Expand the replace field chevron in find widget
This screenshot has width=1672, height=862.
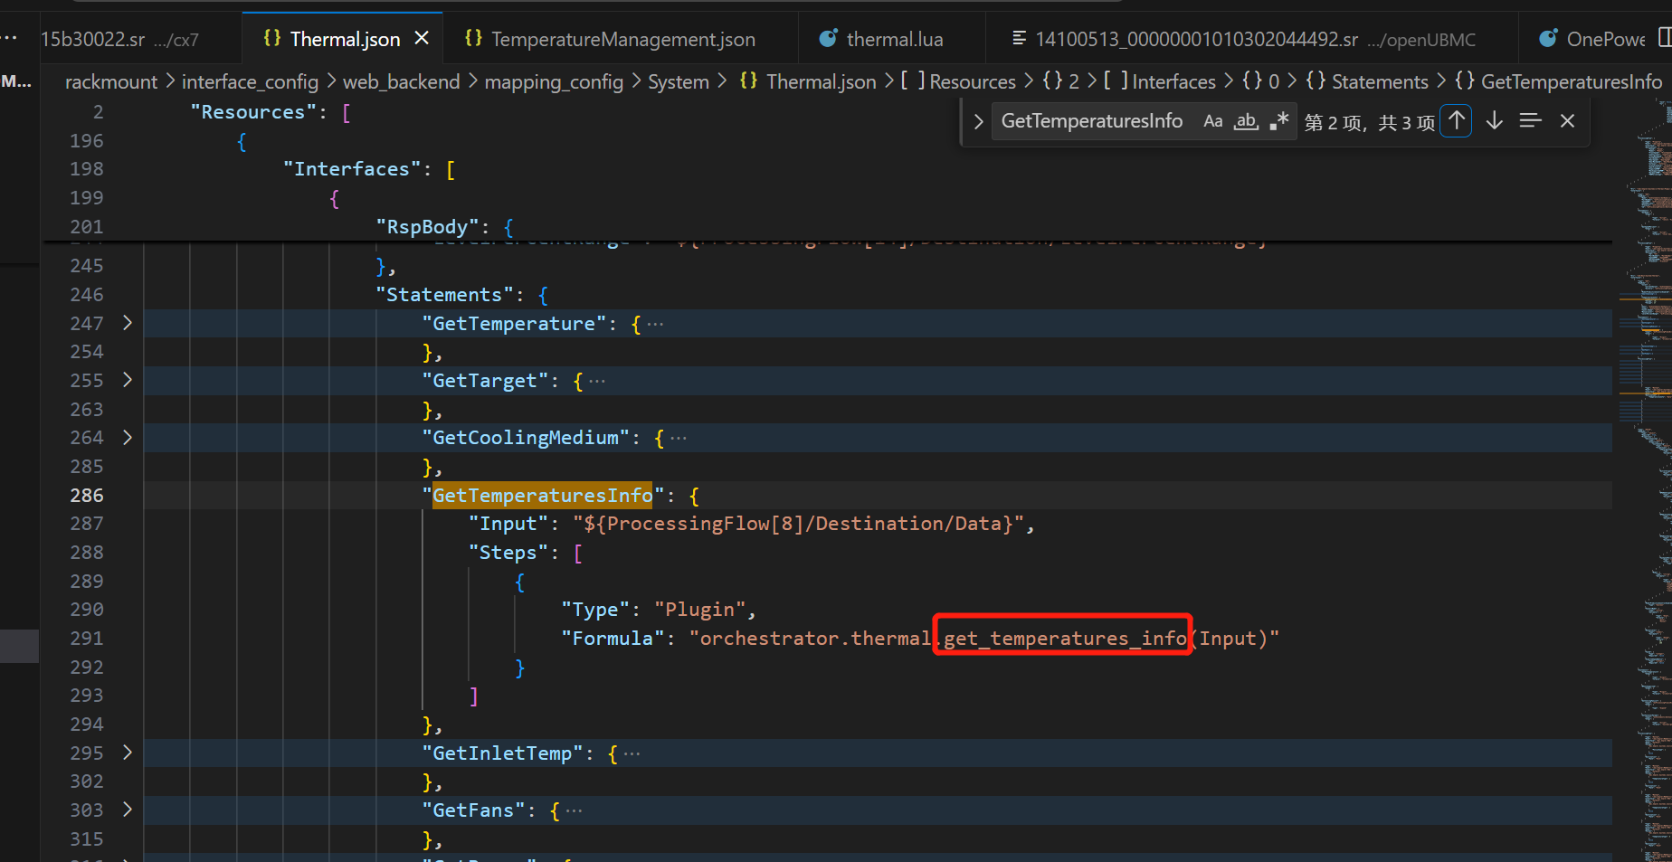click(x=978, y=121)
